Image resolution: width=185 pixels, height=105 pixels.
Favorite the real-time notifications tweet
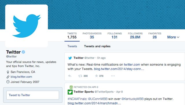tap(96, 76)
